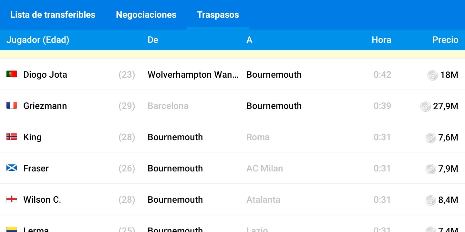Select the Traspasos tab

218,15
